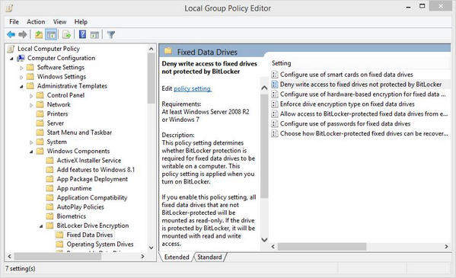Click the policy icon beside Enforce drive encryption type
Screen dimensions: 456x278
274,104
